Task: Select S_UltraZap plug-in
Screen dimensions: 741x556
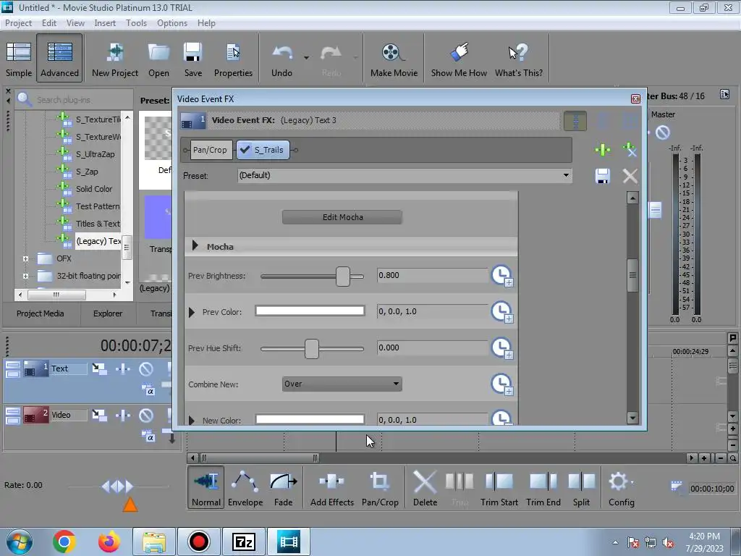Action: (96, 154)
